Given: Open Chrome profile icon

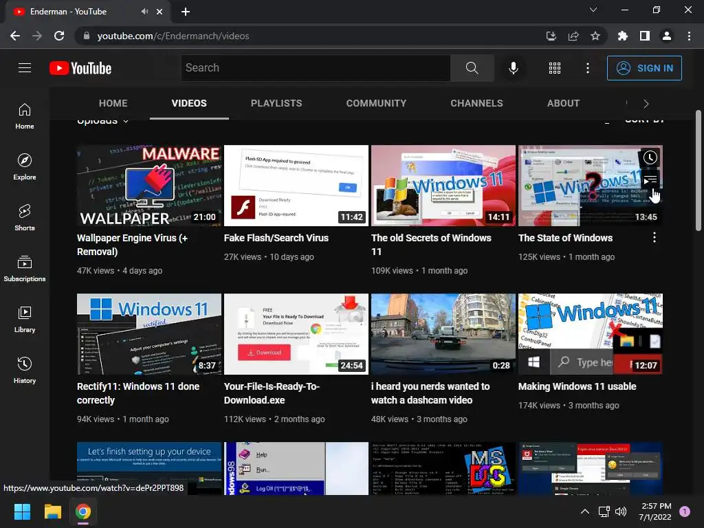Looking at the screenshot, I should tap(667, 36).
